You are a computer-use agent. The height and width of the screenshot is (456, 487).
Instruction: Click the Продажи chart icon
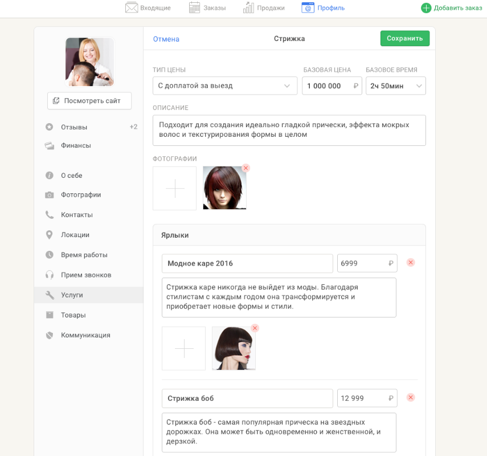(248, 7)
